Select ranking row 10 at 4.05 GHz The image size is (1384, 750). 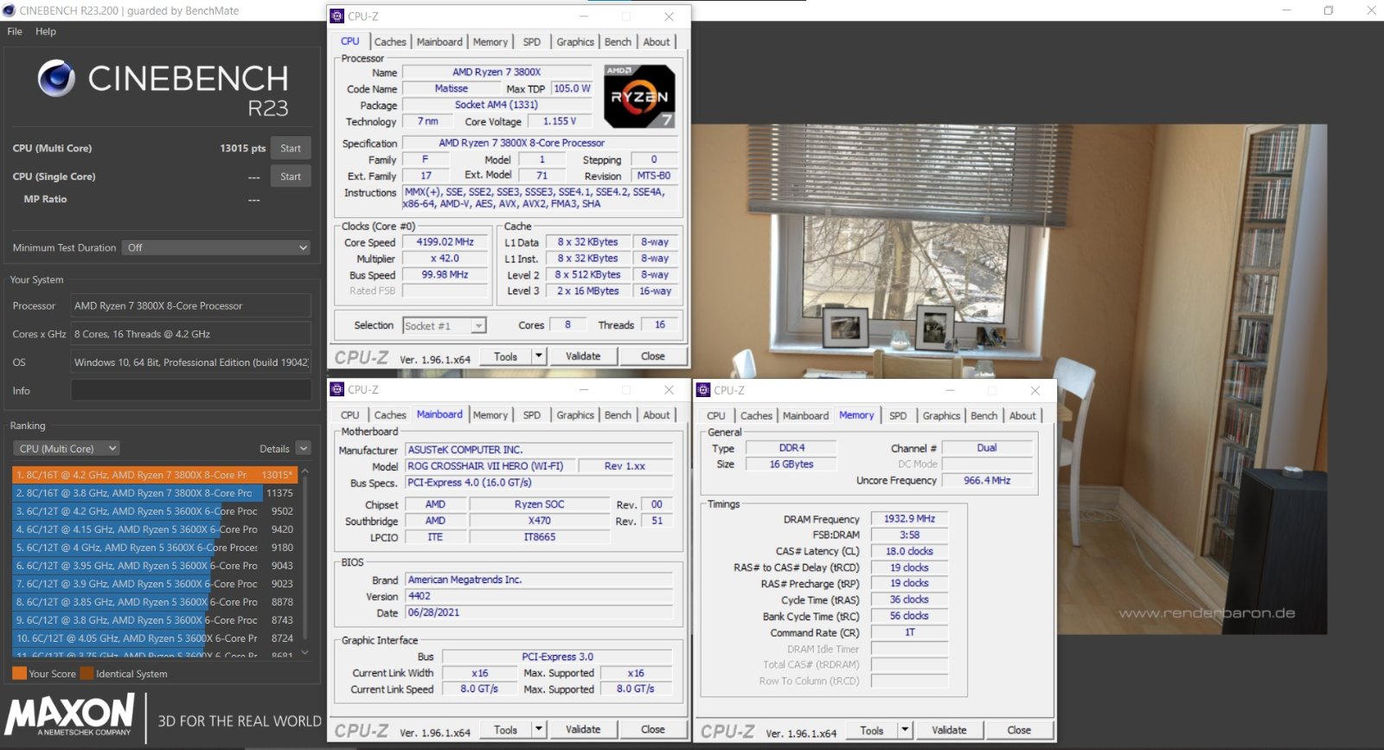click(155, 638)
